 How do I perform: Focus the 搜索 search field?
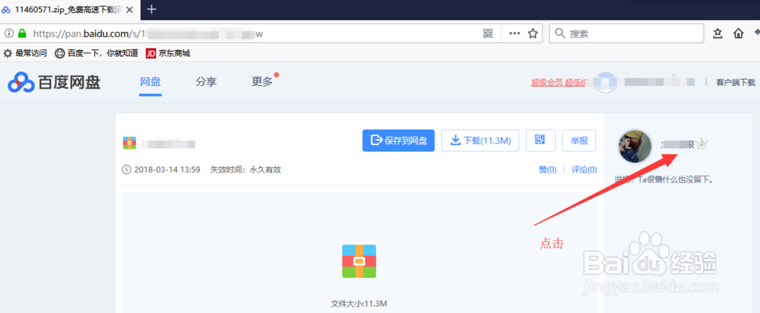click(x=626, y=33)
